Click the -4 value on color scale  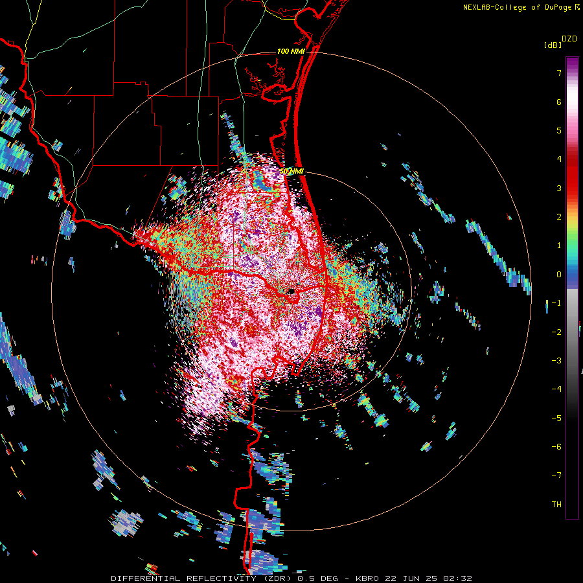[x=556, y=389]
